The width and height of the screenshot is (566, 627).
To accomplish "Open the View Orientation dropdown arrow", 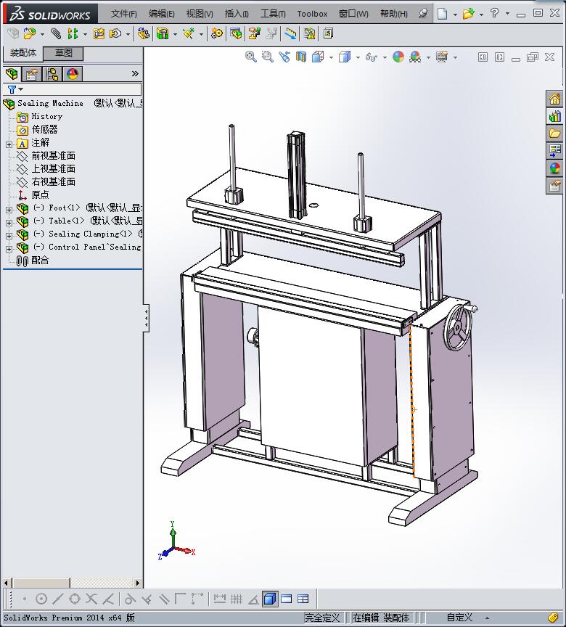I will [331, 57].
